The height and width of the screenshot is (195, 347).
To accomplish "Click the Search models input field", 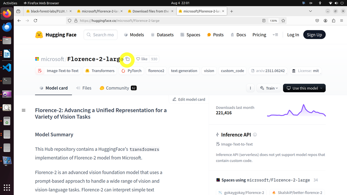I will click(101, 35).
